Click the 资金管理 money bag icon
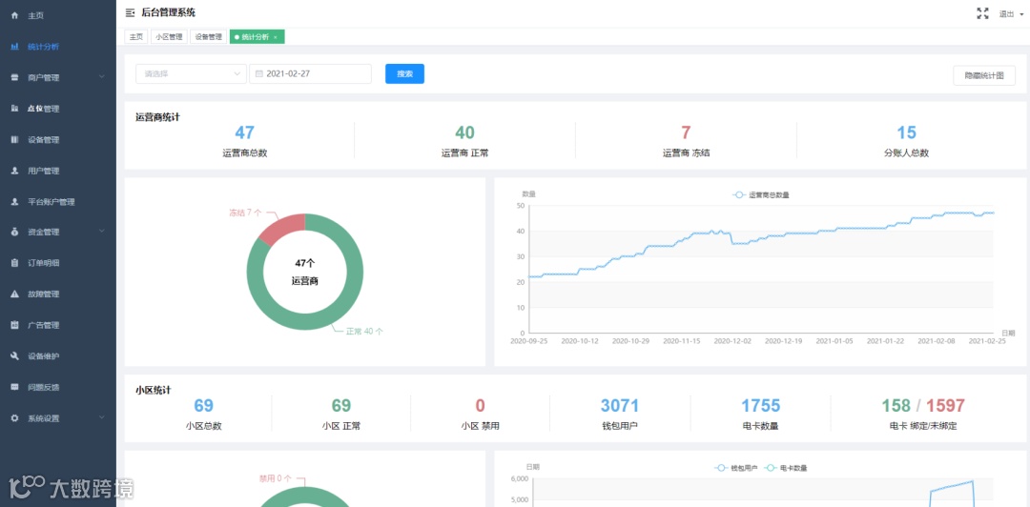This screenshot has height=507, width=1030. pyautogui.click(x=15, y=232)
